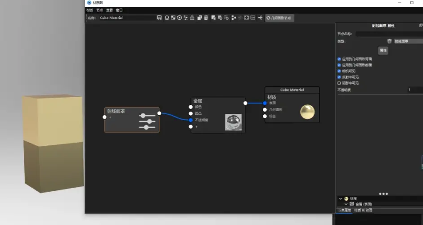
Task: Click the trash delete icon in toolbar
Action: click(206, 18)
